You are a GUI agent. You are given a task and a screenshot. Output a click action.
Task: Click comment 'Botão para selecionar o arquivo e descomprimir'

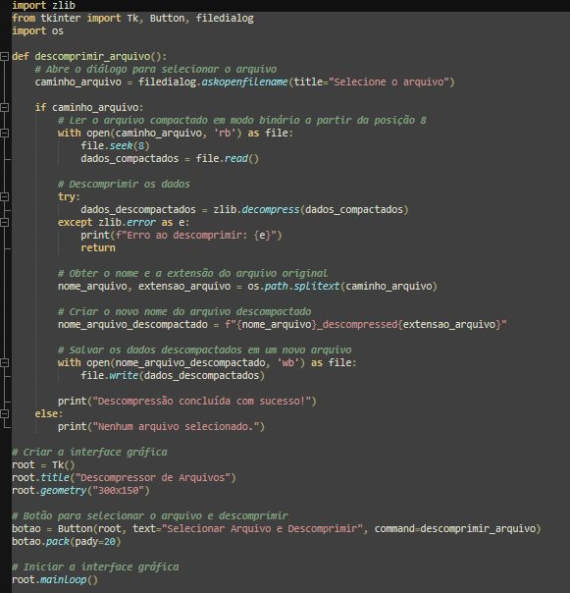[x=150, y=515]
